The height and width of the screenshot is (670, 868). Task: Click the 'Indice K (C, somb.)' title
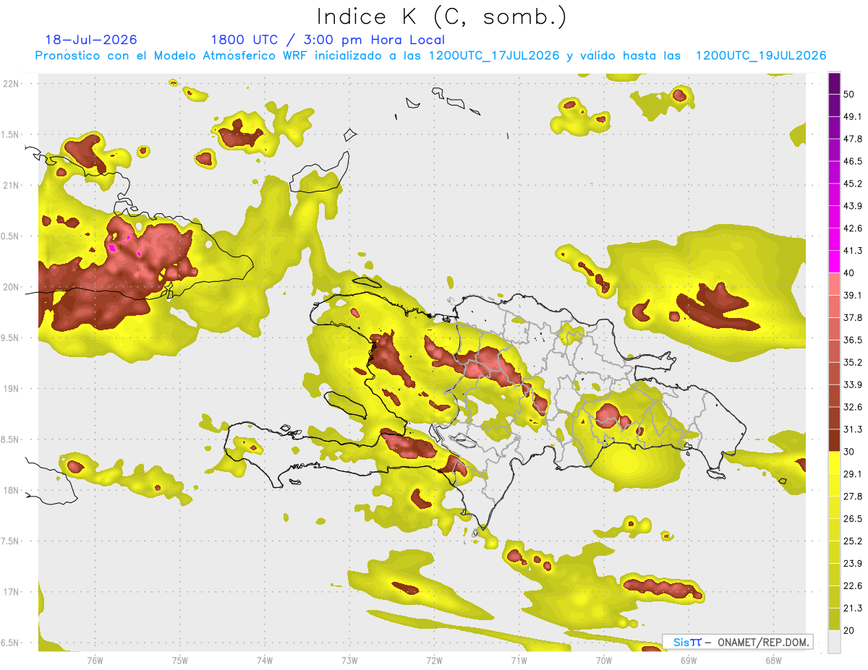click(441, 17)
